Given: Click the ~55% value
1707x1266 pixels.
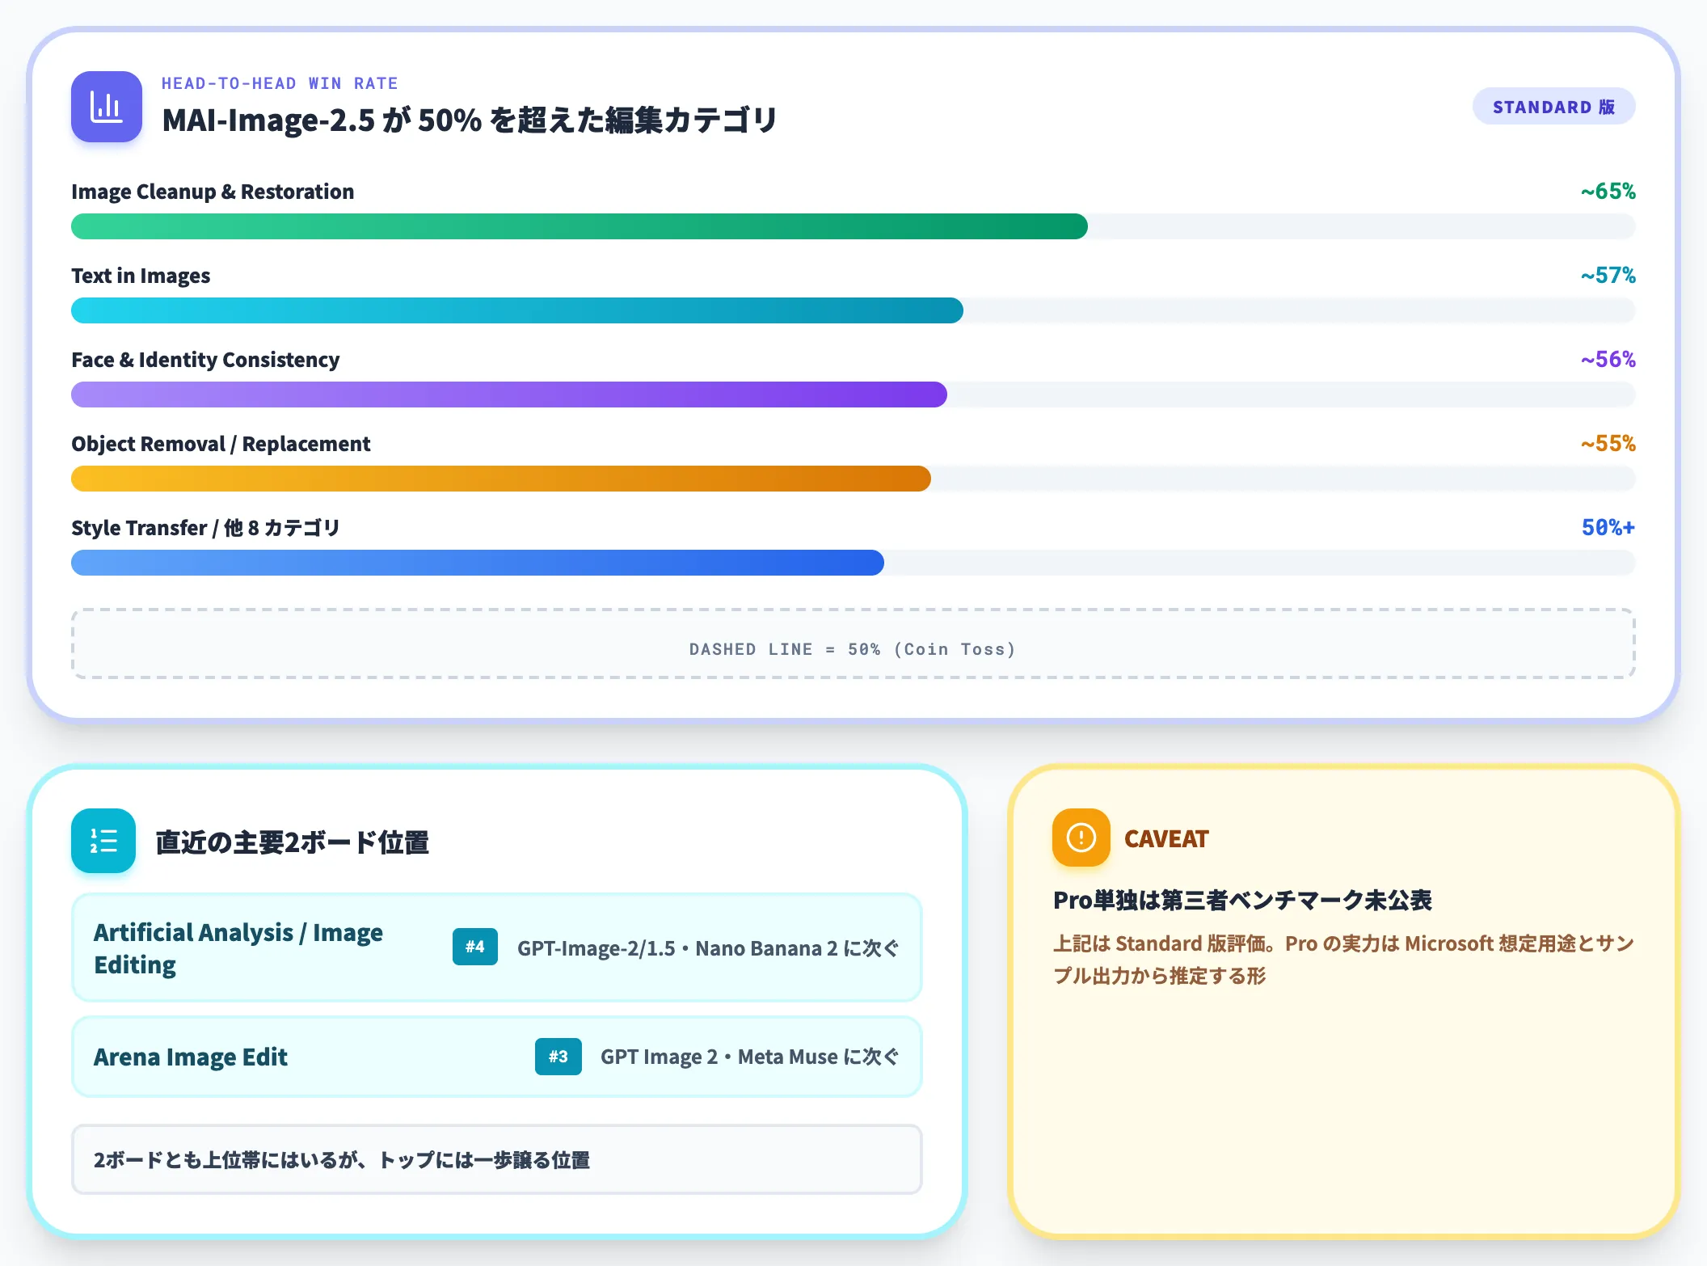Looking at the screenshot, I should [1608, 444].
